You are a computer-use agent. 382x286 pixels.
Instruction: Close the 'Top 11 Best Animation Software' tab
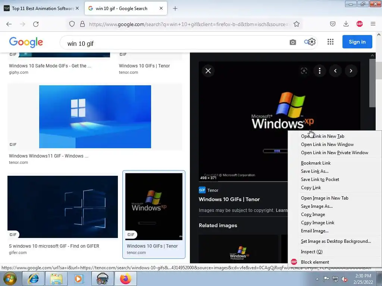click(x=77, y=8)
